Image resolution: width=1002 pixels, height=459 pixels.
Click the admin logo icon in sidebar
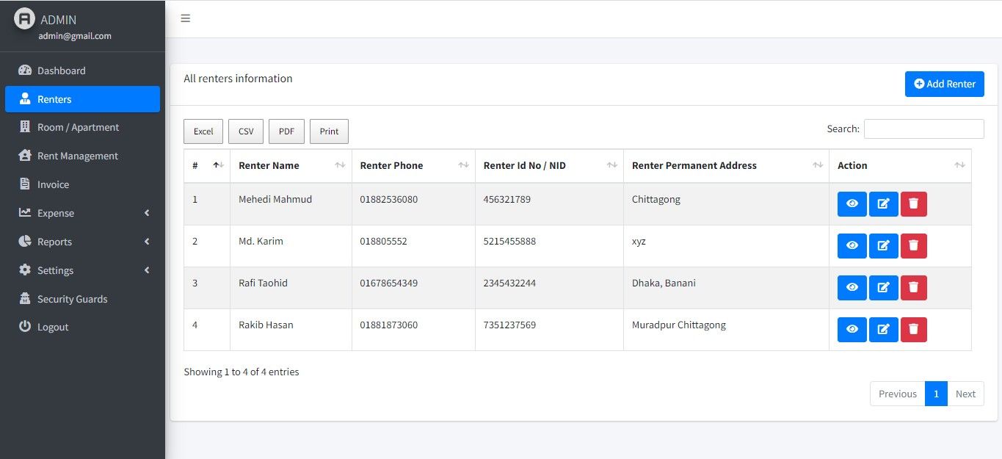click(24, 19)
